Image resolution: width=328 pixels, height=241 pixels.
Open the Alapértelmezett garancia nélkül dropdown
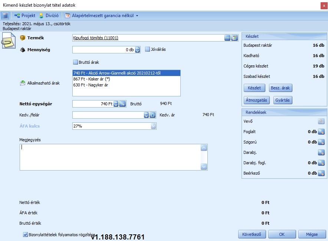coord(101,16)
